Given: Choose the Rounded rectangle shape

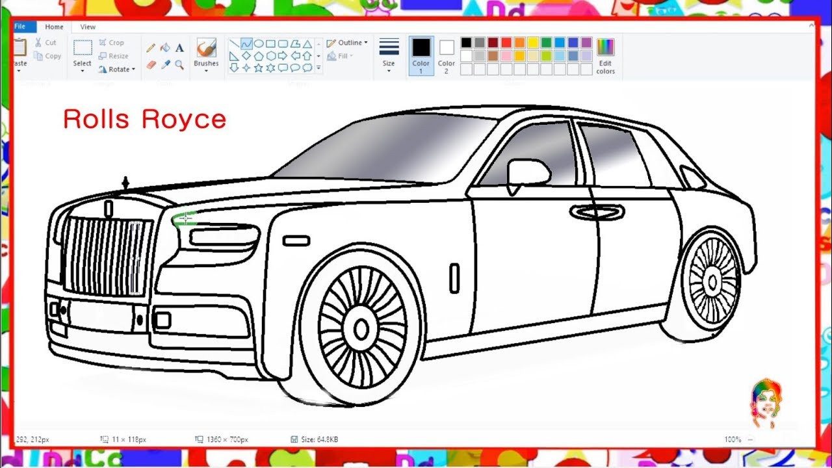Looking at the screenshot, I should (x=283, y=44).
